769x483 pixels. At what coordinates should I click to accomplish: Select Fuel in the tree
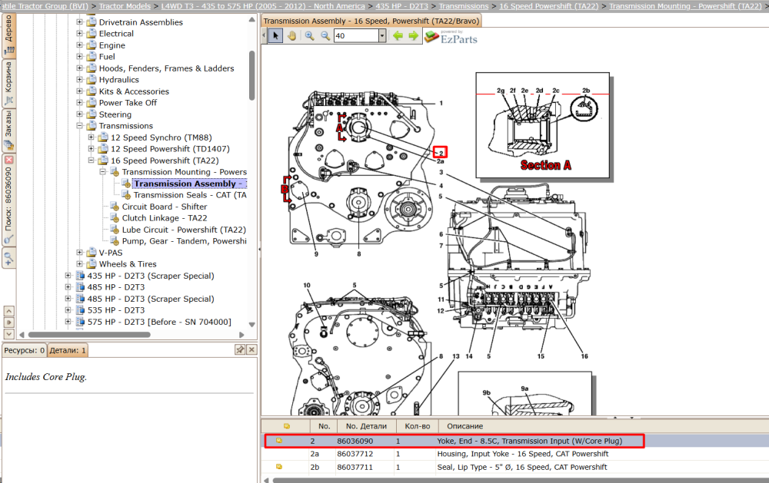tap(107, 56)
